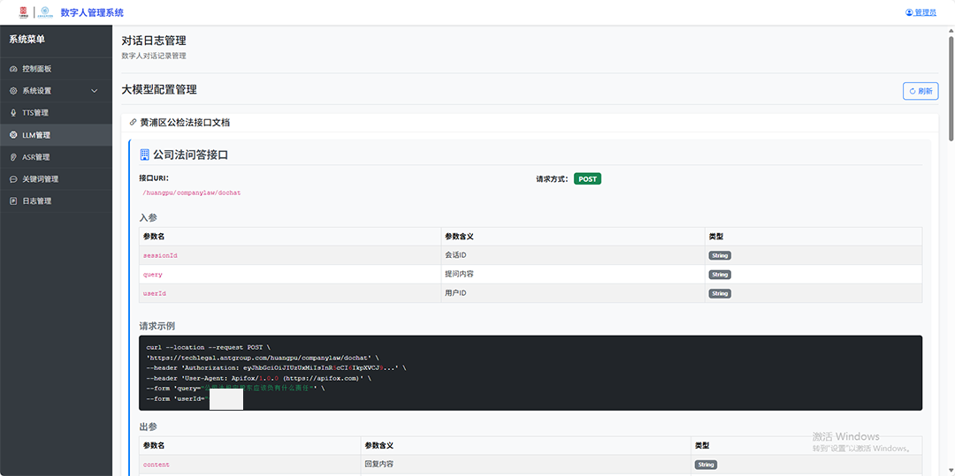Open the 管理员 user link
Screen dimensions: 955x476
(x=921, y=12)
